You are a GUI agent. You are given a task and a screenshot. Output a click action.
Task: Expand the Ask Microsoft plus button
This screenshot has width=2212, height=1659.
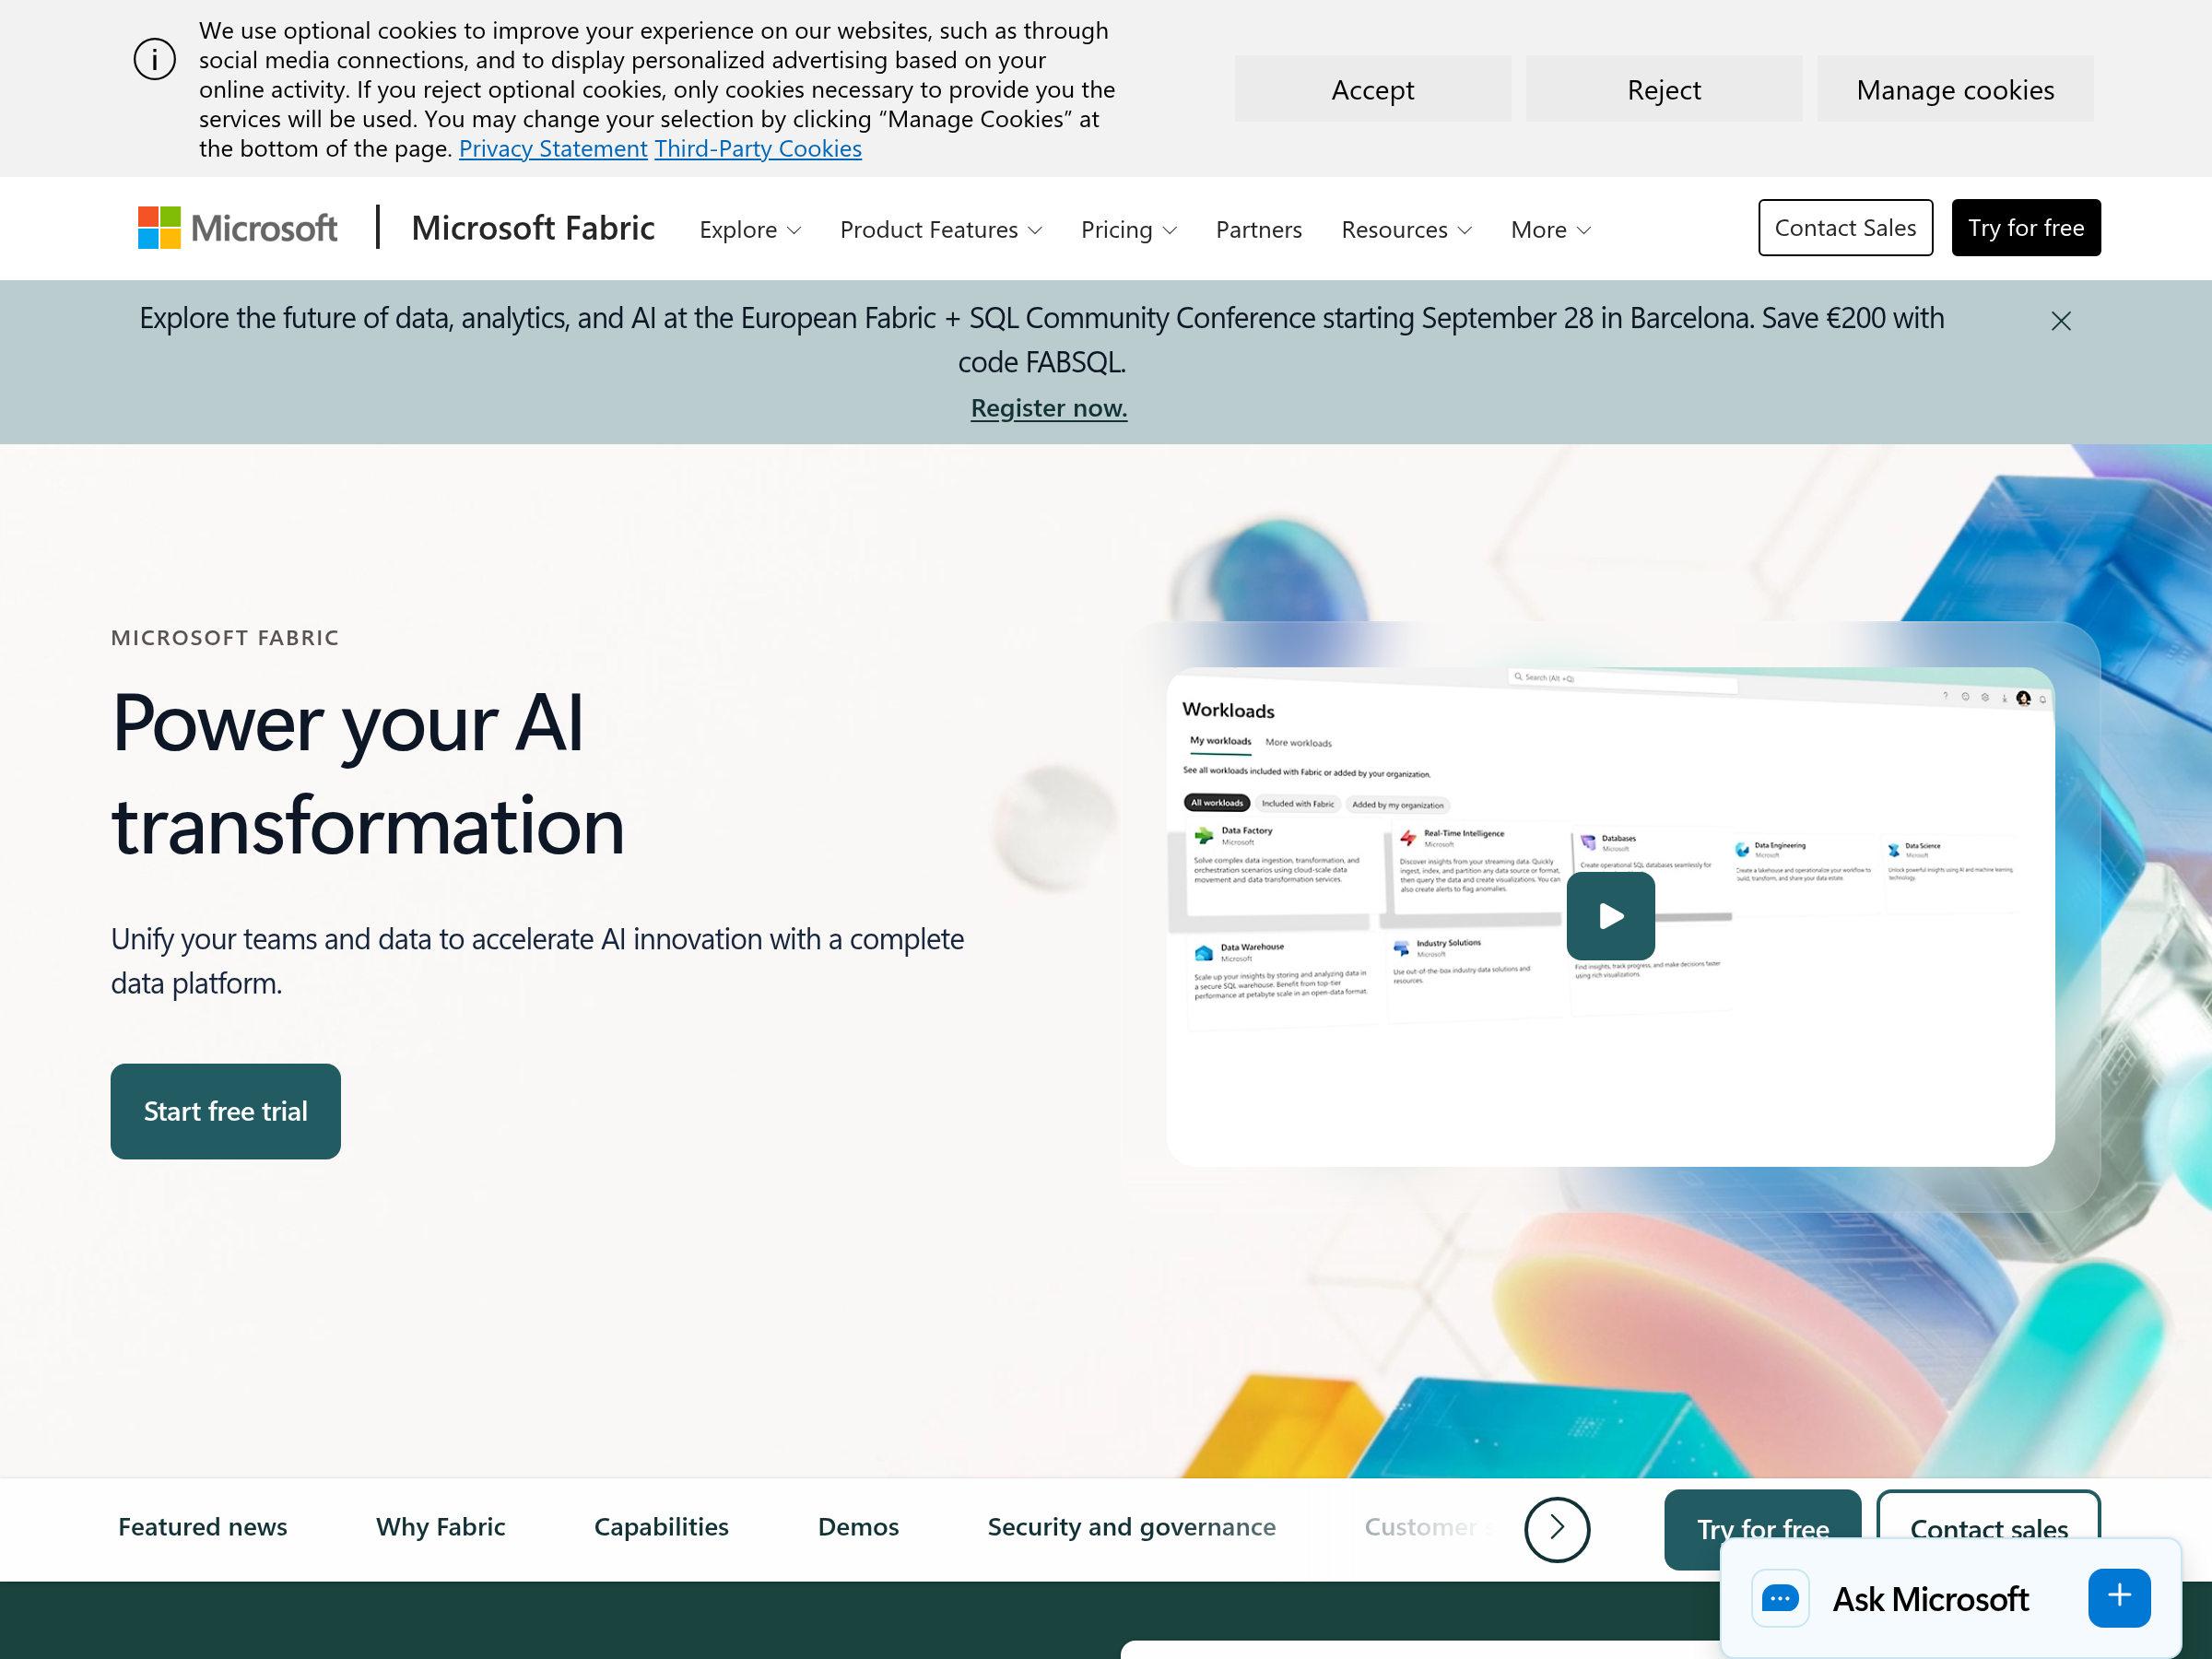coord(2119,1597)
